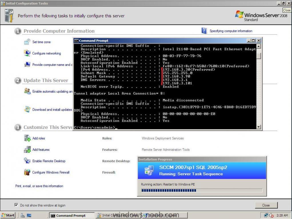
Task: Restore down the Initial Configuration Tasks window
Action: tap(284, 3)
